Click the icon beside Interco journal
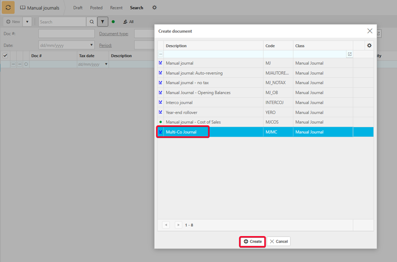 [x=160, y=102]
